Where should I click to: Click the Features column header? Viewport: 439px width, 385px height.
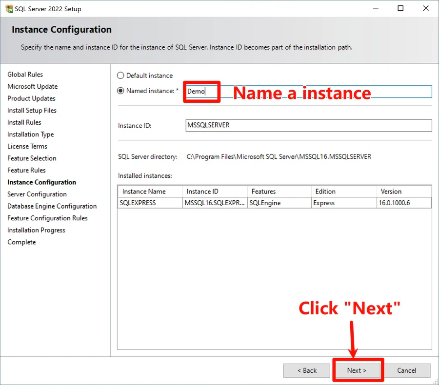(279, 192)
